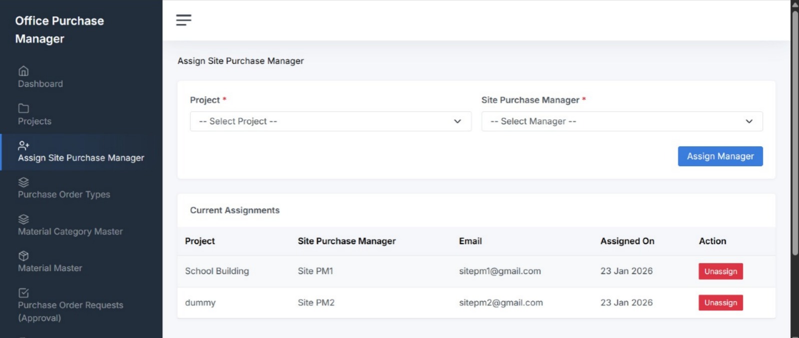Click the Material Category Master layers icon
Image resolution: width=799 pixels, height=338 pixels.
click(x=23, y=219)
